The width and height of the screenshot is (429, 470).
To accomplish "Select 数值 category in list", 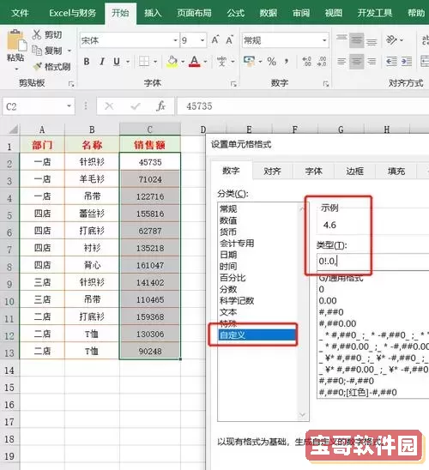I will pyautogui.click(x=228, y=220).
